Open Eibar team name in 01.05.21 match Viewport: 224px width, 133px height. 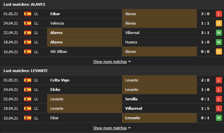[55, 14]
